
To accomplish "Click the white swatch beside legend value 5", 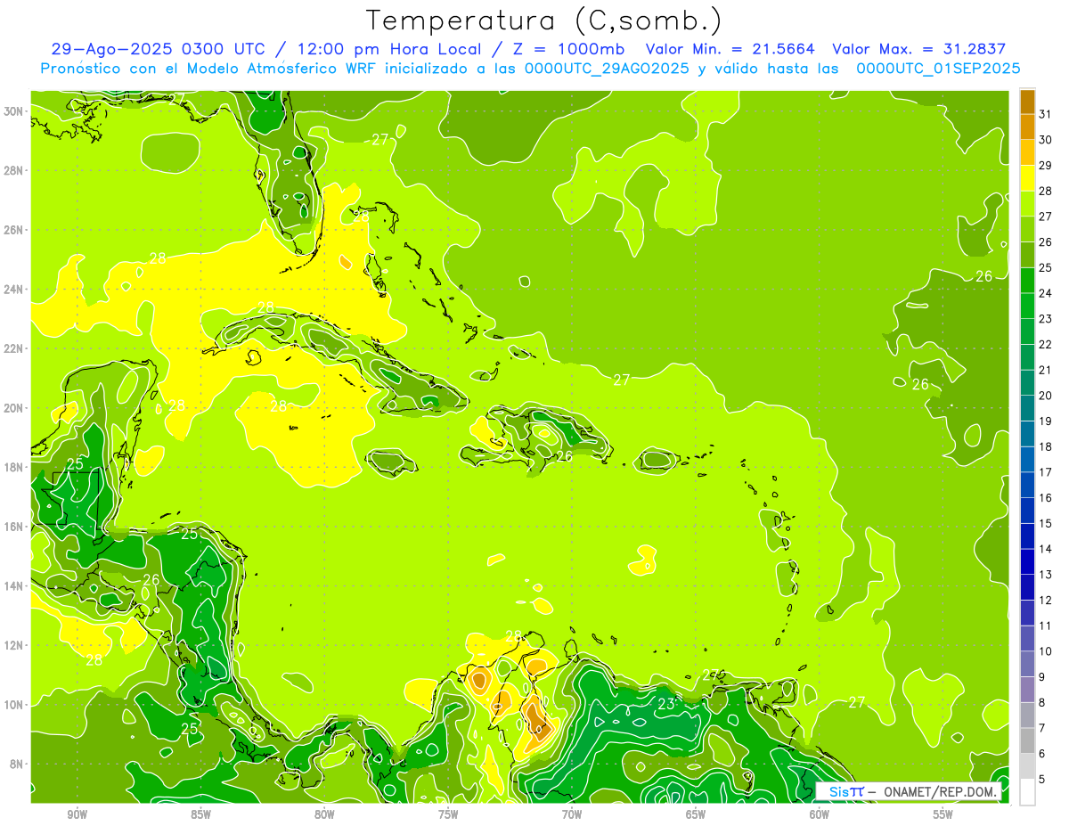I will 1027,792.
